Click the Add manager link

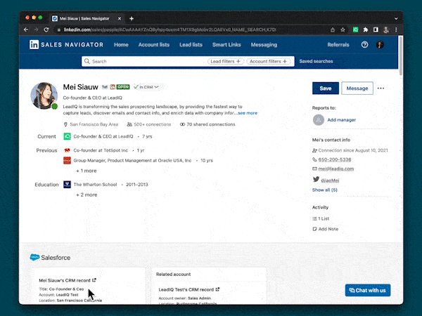tap(342, 120)
